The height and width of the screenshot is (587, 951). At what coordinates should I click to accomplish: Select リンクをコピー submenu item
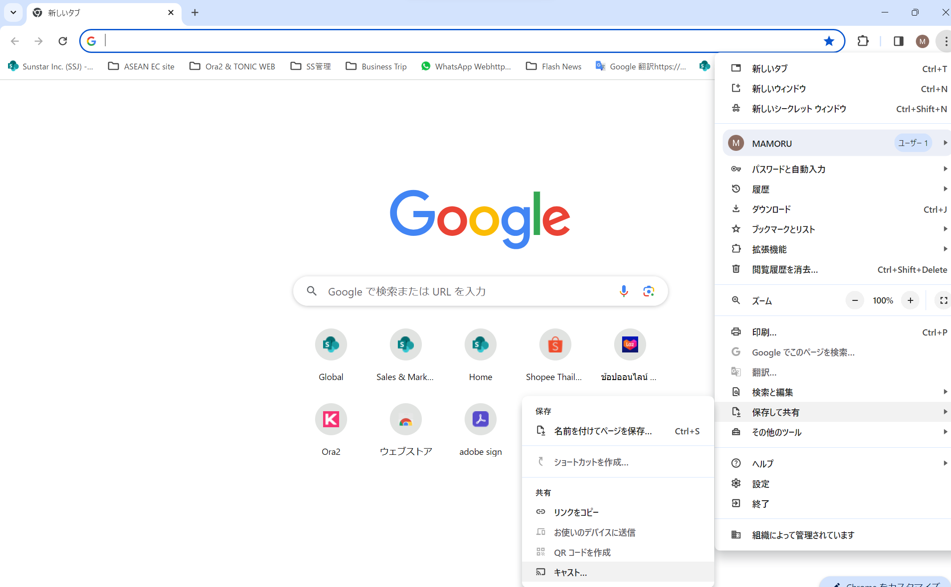coord(618,512)
